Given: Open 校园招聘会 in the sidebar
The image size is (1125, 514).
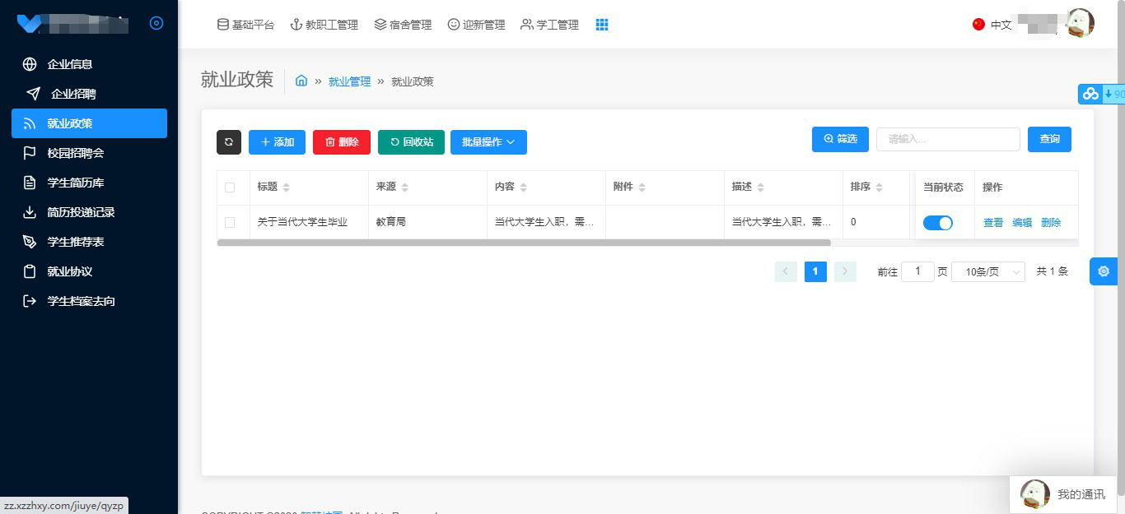Looking at the screenshot, I should [x=76, y=153].
